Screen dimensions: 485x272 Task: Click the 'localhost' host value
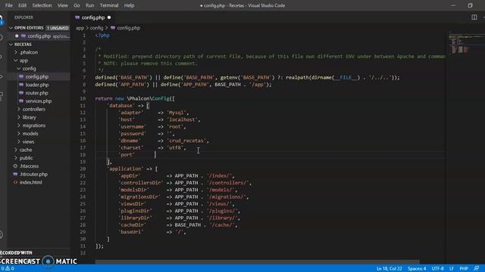(183, 119)
